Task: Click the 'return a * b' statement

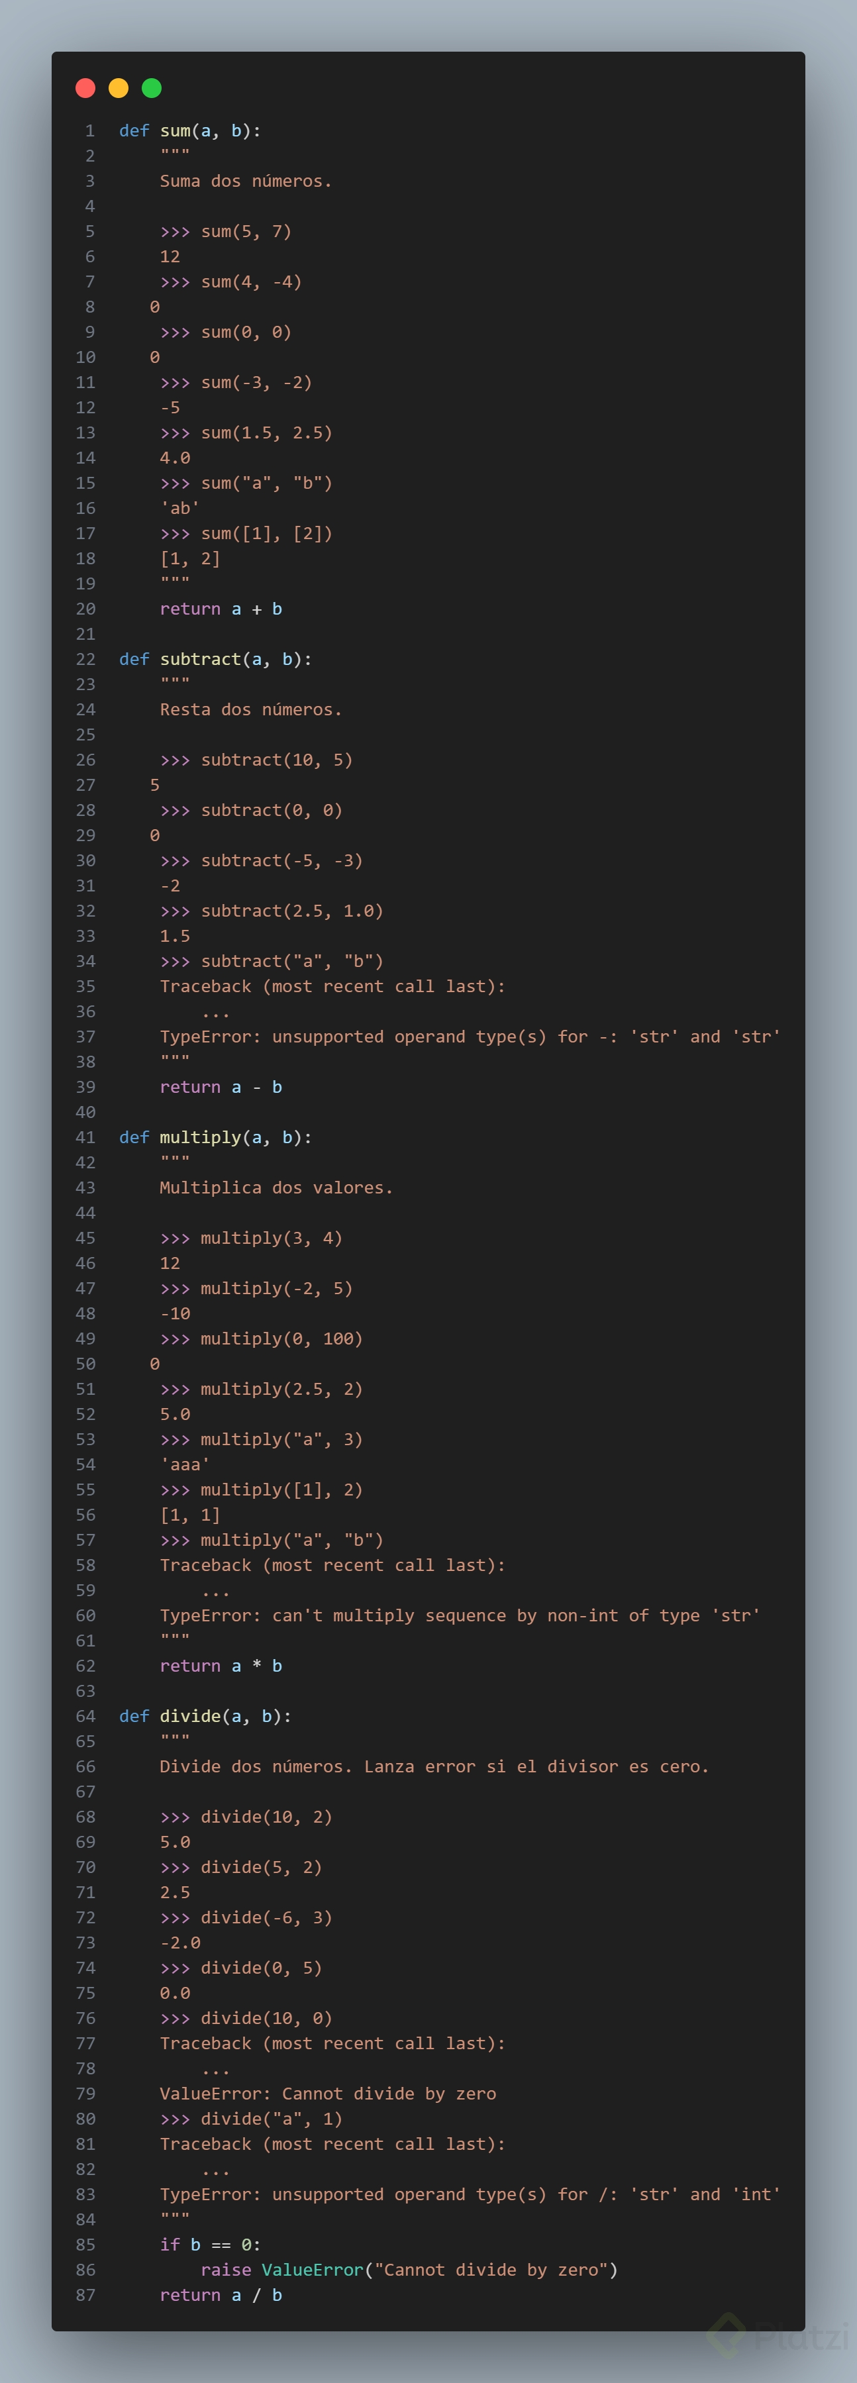Action: [x=221, y=1665]
